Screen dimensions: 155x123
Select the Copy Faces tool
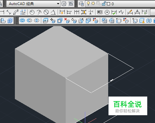pyautogui.click(x=88, y=21)
